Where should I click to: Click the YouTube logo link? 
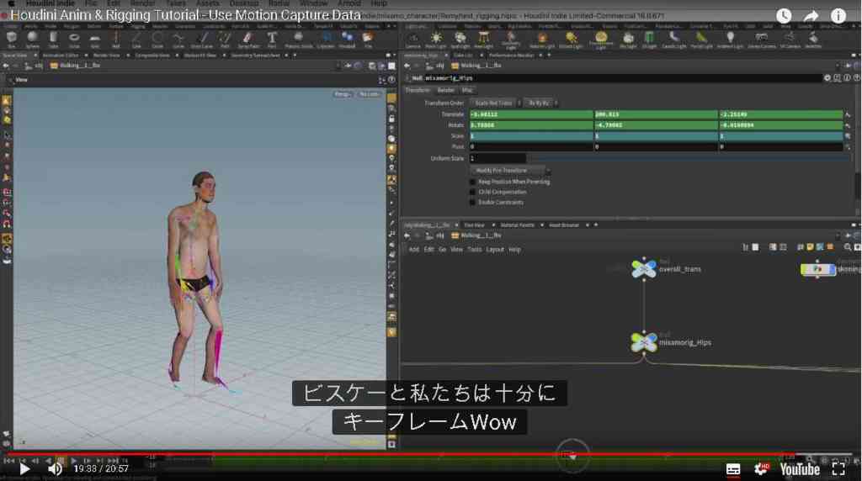[x=800, y=469]
